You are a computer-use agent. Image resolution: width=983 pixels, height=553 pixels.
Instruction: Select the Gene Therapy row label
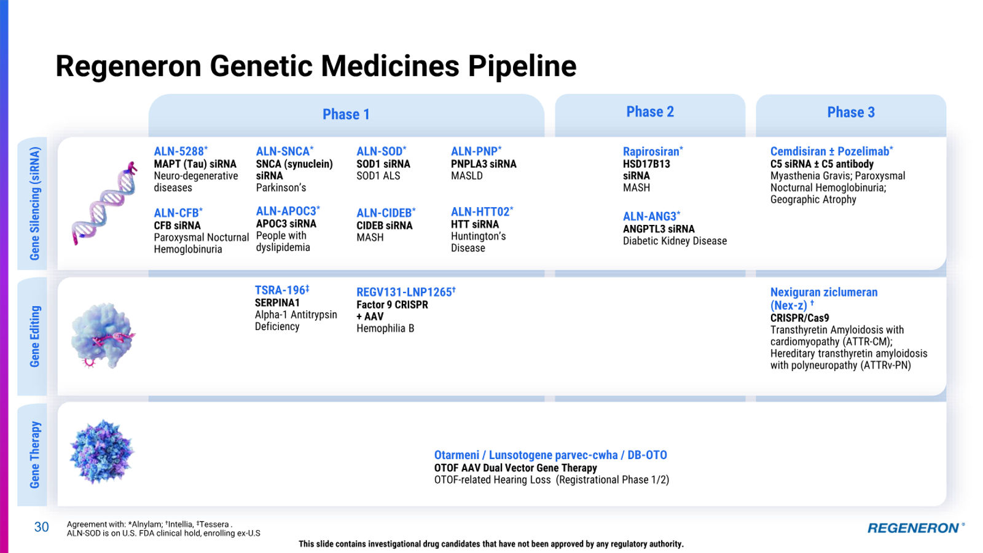point(33,455)
